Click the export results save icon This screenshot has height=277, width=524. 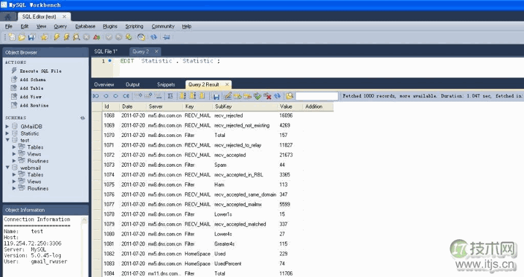pos(215,96)
